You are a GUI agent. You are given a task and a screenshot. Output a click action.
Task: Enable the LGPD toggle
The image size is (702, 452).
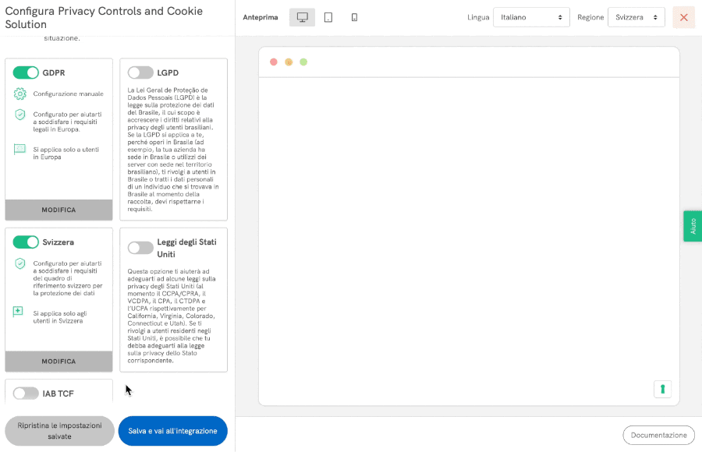click(x=140, y=72)
